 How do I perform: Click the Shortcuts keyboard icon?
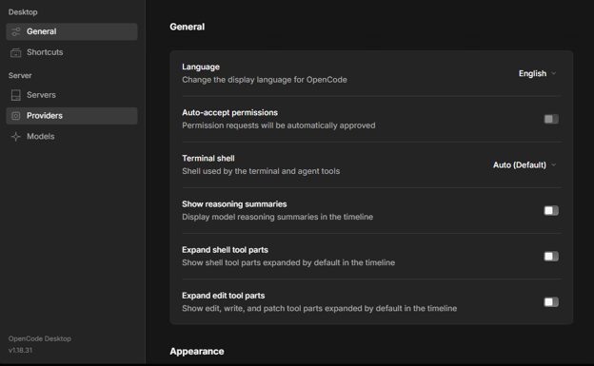pyautogui.click(x=16, y=52)
